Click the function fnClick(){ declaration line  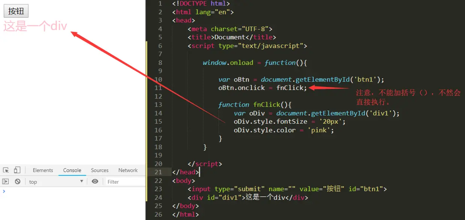pos(255,105)
